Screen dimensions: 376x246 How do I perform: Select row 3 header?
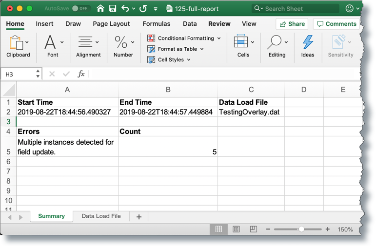pos(8,122)
